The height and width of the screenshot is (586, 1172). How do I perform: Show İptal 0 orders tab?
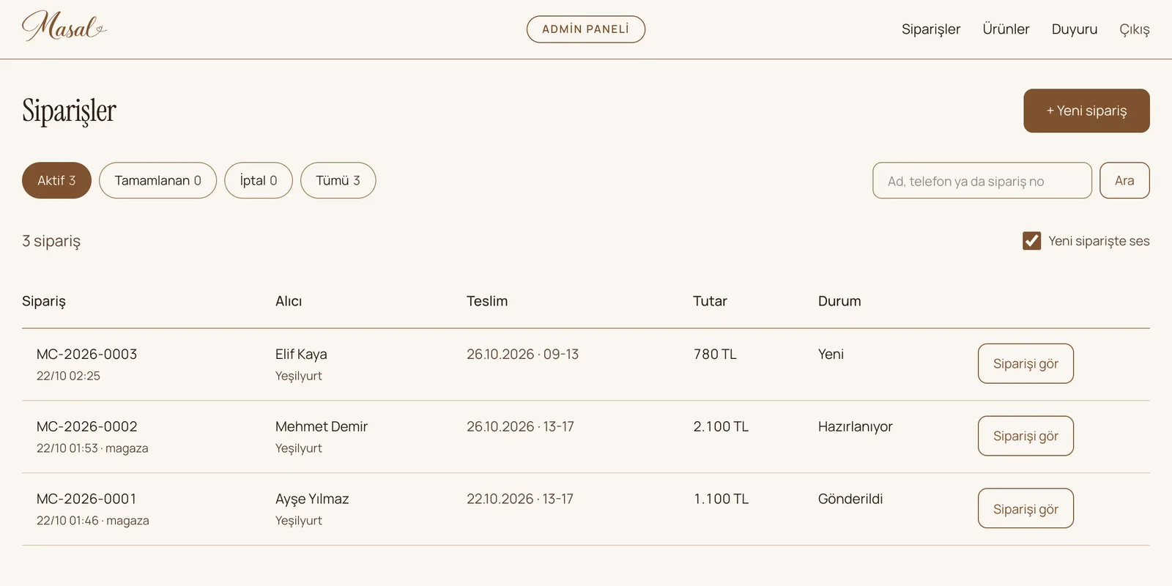(x=259, y=180)
